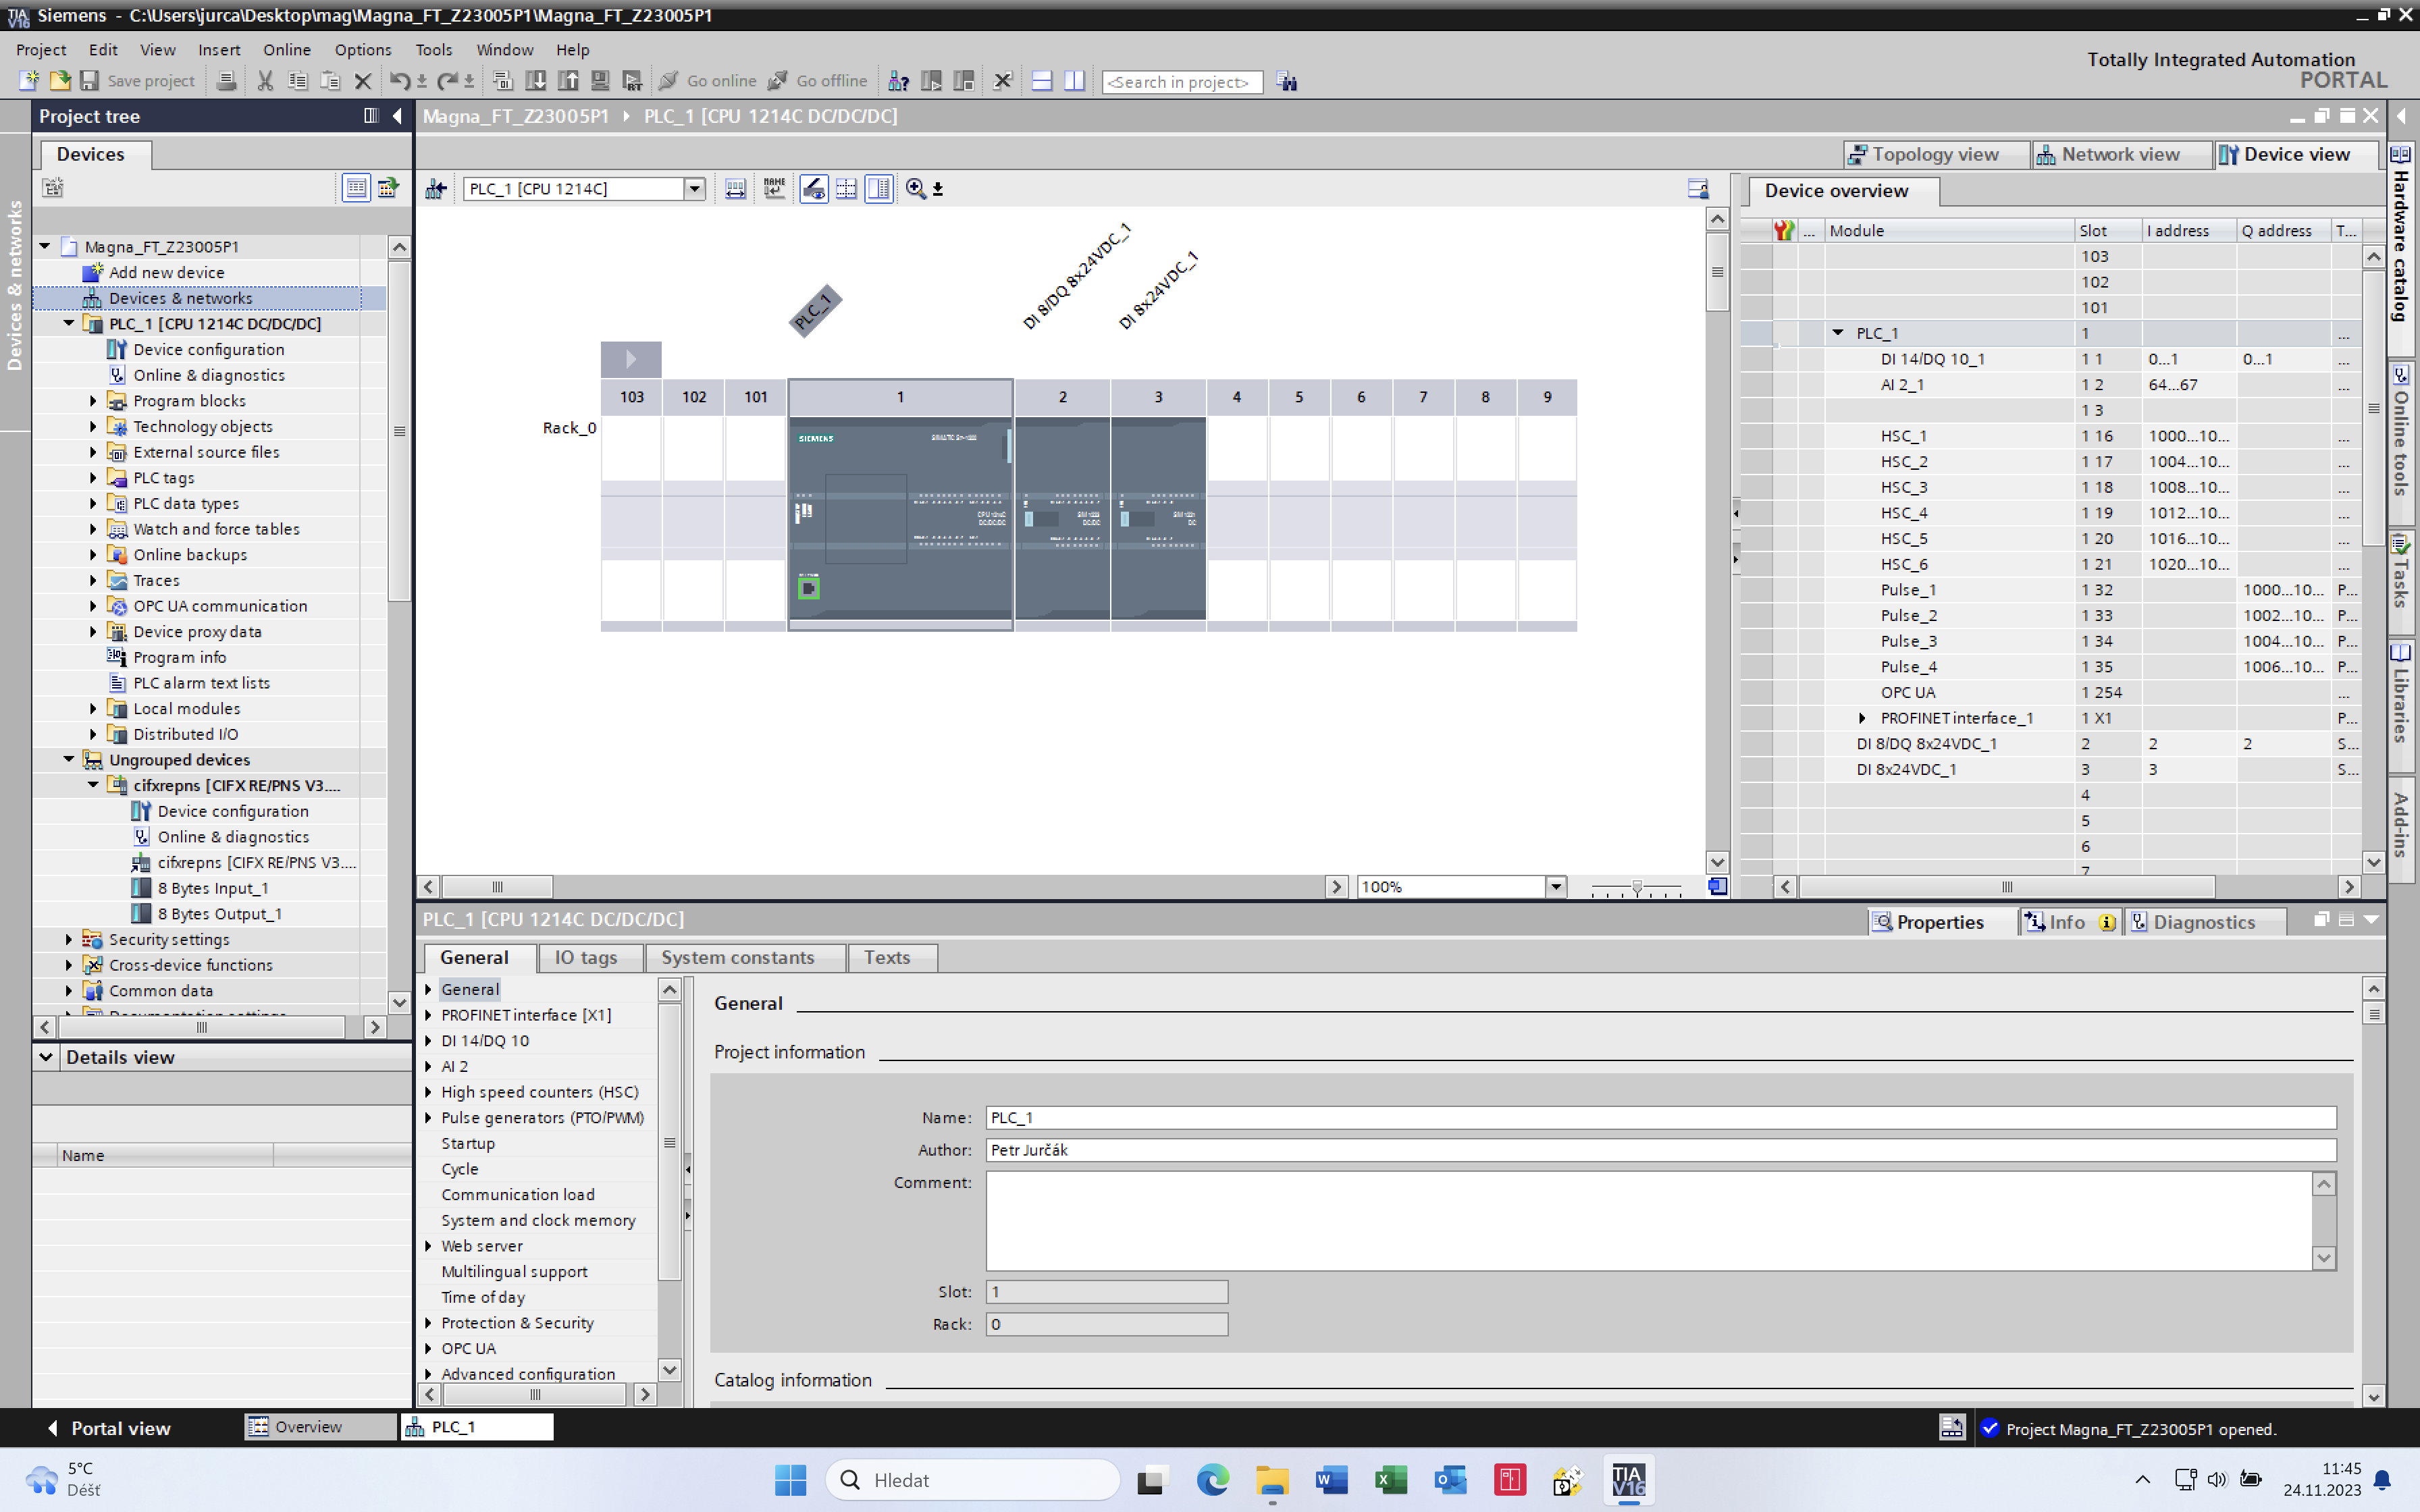2420x1512 pixels.
Task: Click the Go online button
Action: [708, 81]
